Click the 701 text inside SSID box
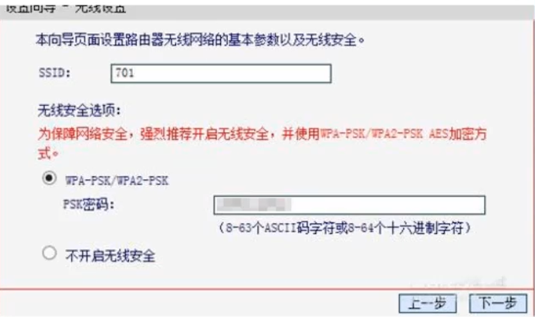 coord(125,73)
